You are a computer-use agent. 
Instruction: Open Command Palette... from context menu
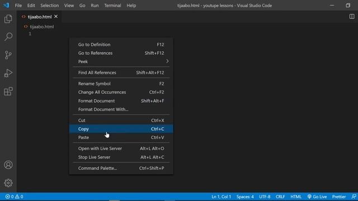[x=121, y=168]
